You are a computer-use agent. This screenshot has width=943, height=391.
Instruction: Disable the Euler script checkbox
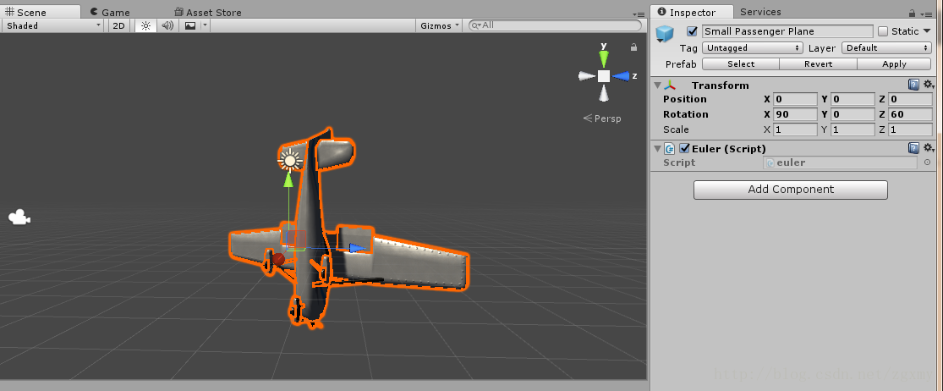coord(684,148)
